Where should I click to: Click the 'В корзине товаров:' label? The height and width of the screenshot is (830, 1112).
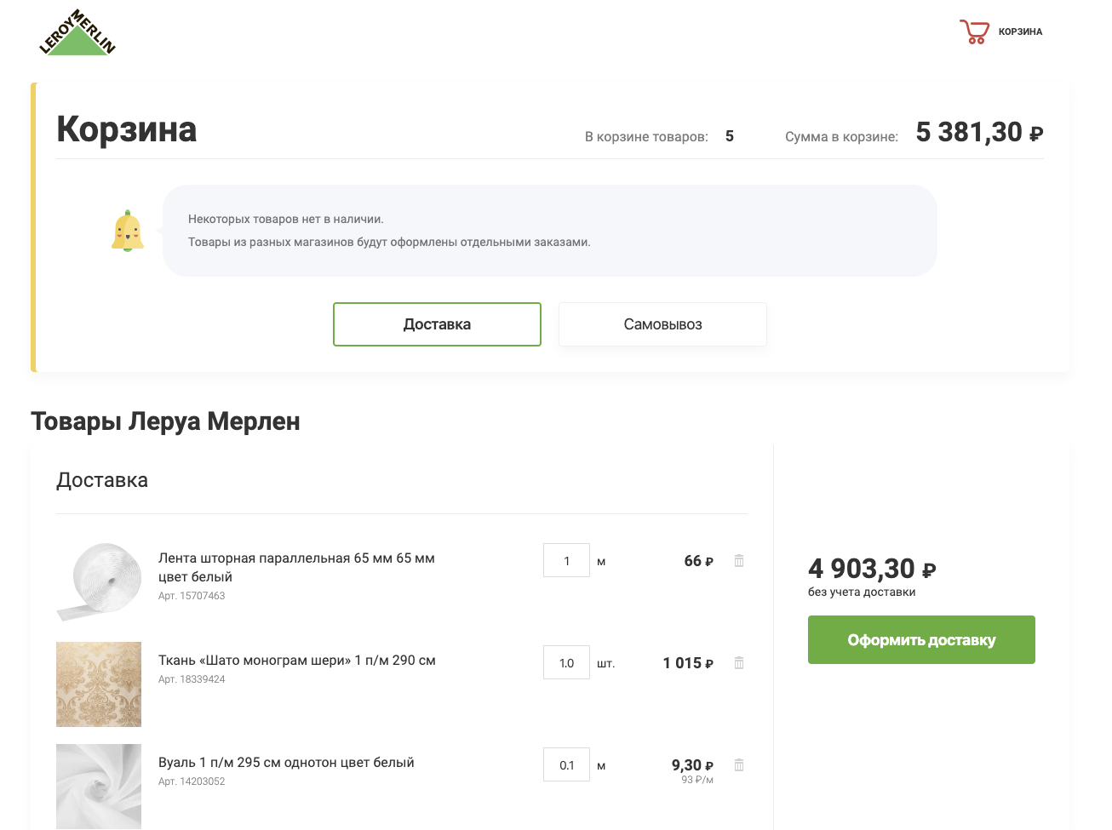click(646, 136)
